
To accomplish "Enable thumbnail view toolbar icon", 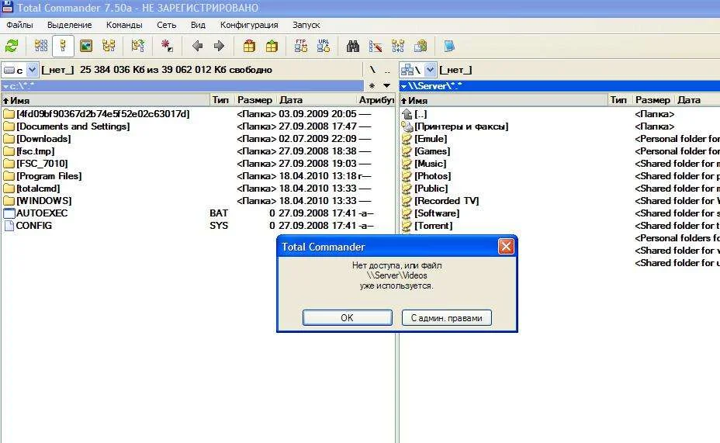I will (x=86, y=46).
